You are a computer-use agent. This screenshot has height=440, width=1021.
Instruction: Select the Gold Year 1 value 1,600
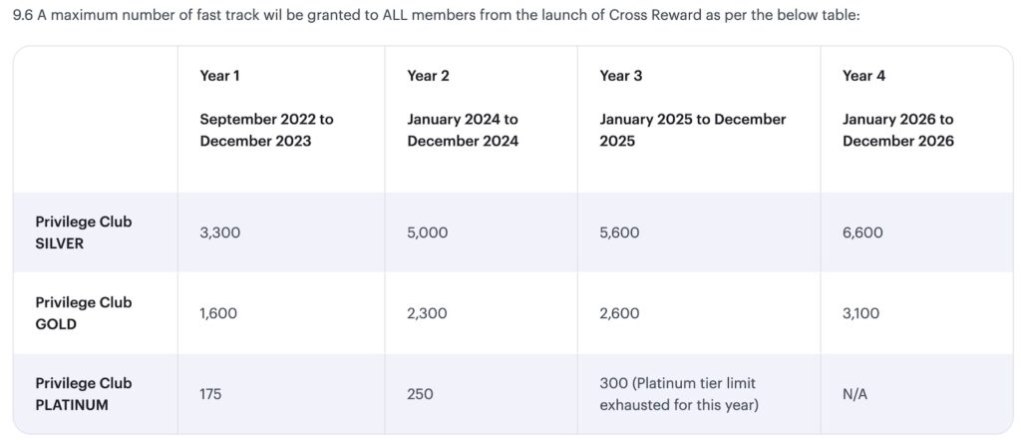[220, 313]
